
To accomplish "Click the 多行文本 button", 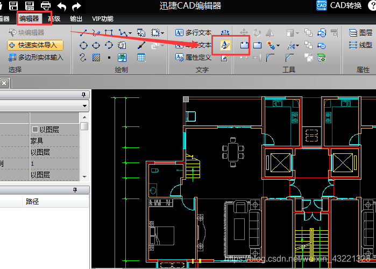I will [193, 33].
